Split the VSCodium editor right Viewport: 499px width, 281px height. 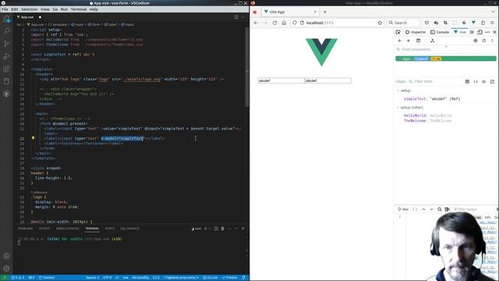coord(236,17)
